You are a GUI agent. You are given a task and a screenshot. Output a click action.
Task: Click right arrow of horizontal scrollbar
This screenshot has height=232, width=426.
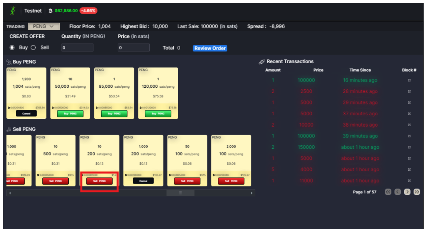coord(252,193)
